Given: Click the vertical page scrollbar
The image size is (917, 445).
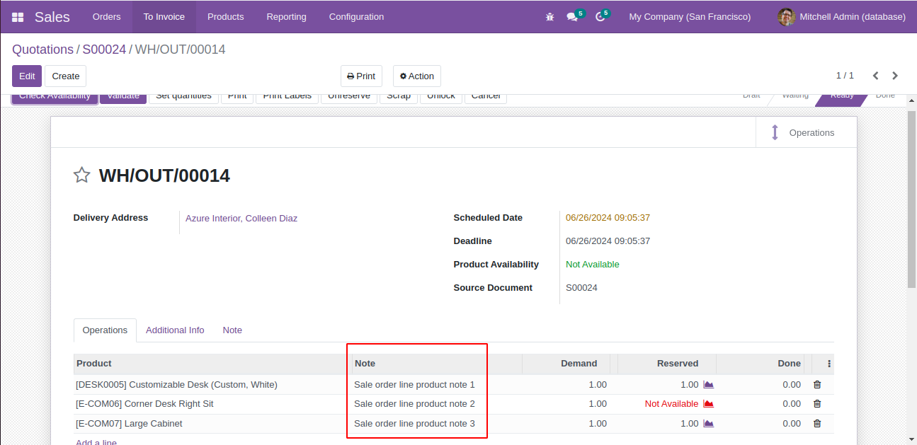Looking at the screenshot, I should 911,200.
